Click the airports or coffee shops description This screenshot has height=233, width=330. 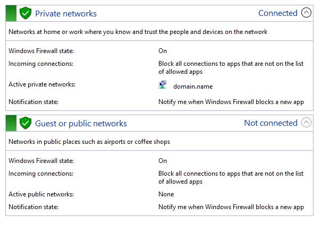tap(89, 142)
